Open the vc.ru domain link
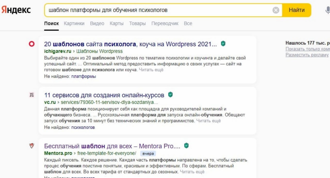Viewport: 330px width, 178px height. point(50,102)
